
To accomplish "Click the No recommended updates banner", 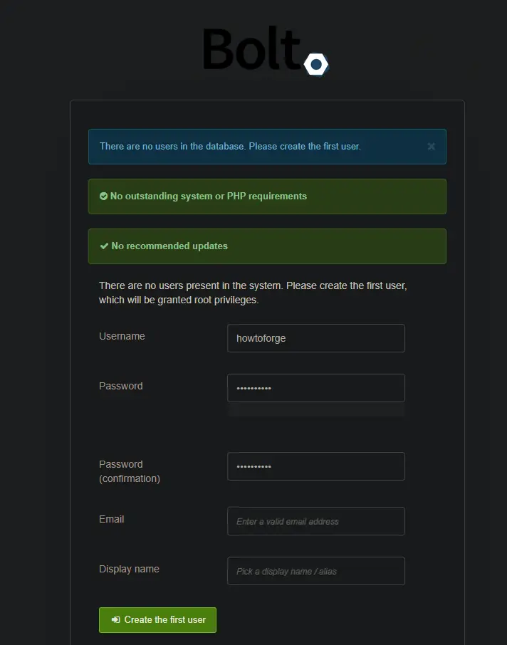I will [267, 246].
